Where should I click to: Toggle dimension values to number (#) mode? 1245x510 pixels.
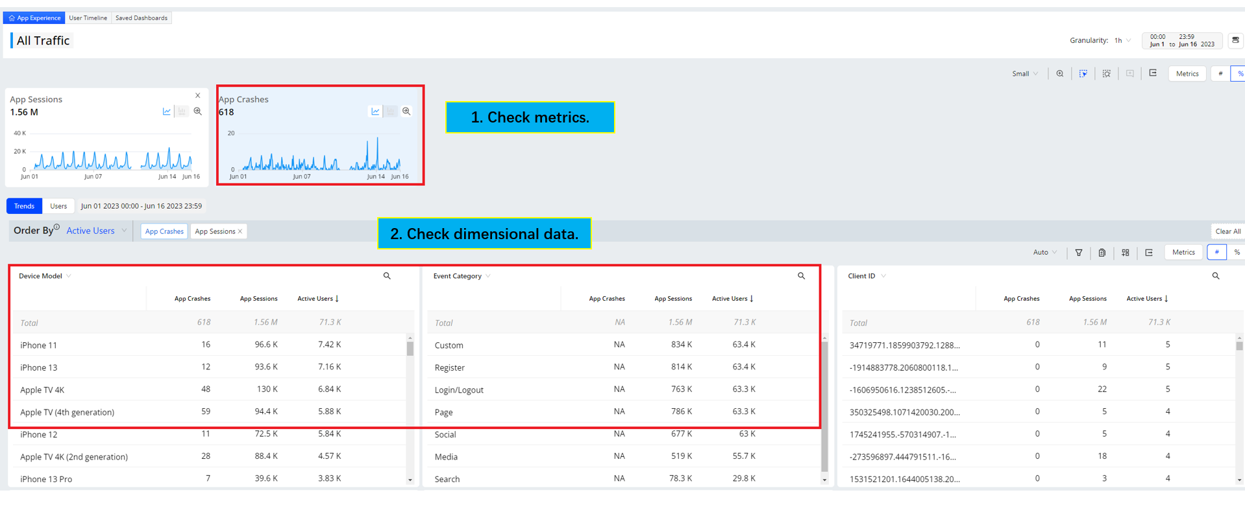click(1216, 253)
